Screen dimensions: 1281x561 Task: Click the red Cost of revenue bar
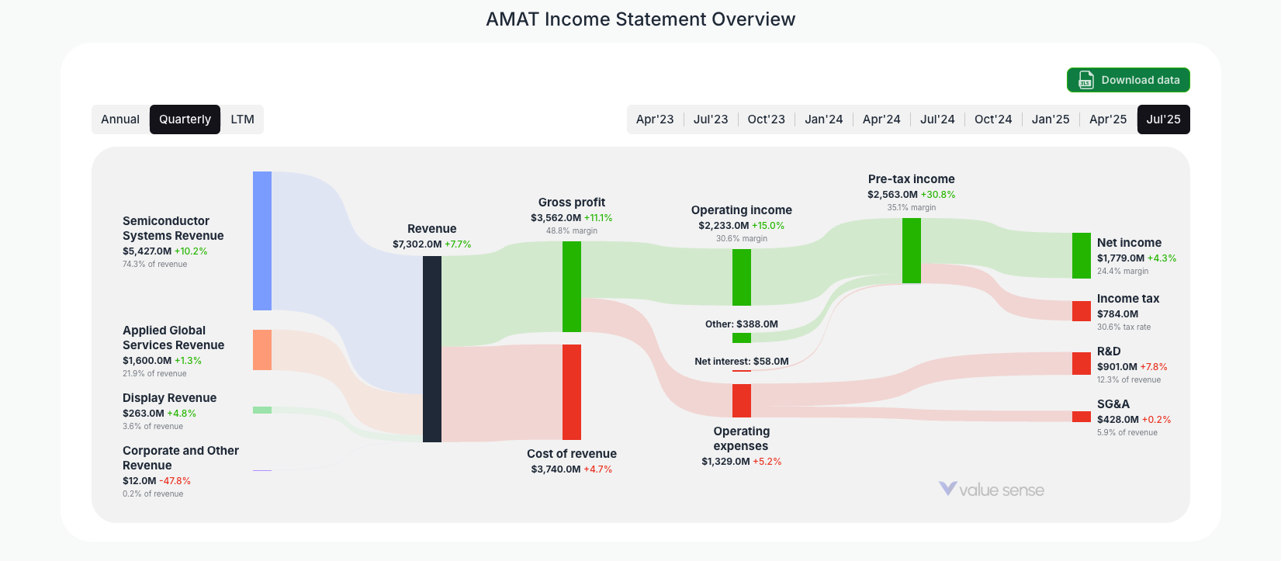click(x=572, y=392)
